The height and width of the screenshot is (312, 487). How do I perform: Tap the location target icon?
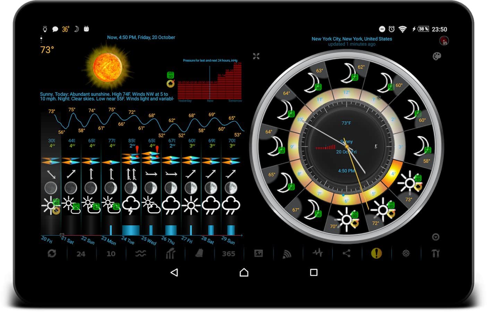click(x=406, y=254)
